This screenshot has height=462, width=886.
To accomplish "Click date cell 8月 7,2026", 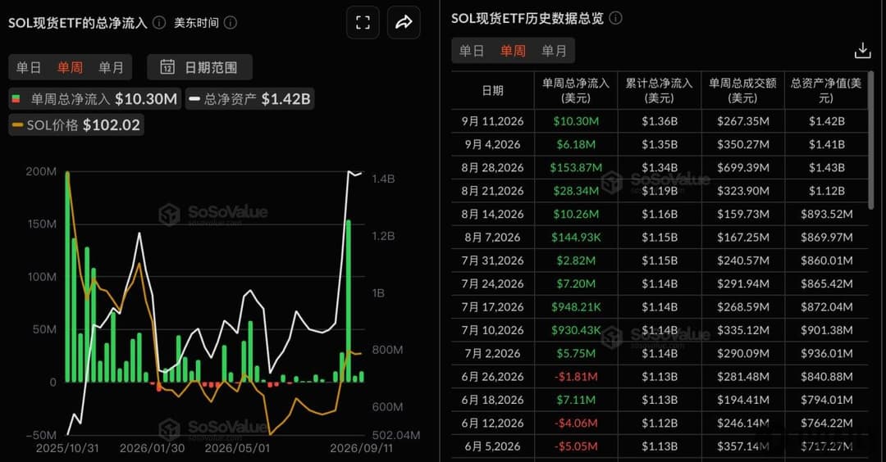I will click(493, 238).
